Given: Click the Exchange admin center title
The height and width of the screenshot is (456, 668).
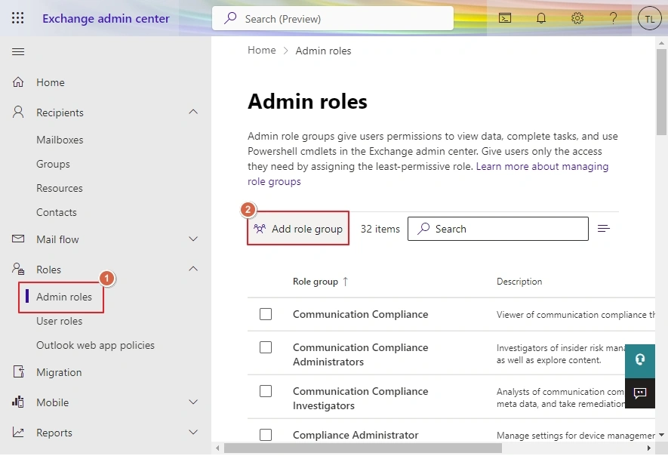Looking at the screenshot, I should click(x=106, y=18).
